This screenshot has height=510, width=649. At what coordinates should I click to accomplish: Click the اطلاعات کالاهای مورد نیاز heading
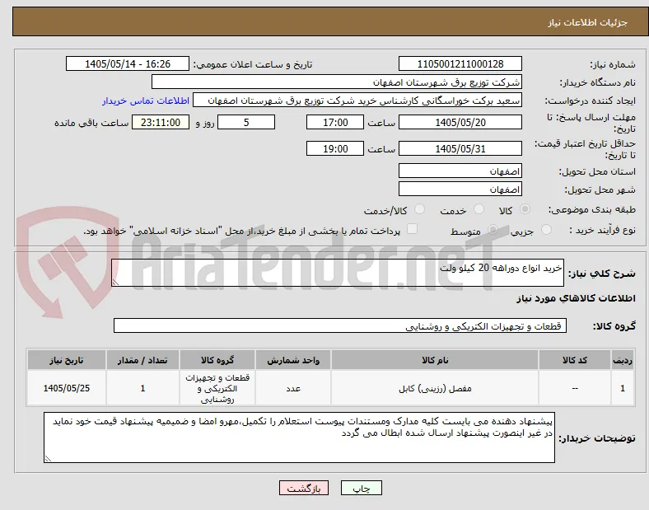576,298
